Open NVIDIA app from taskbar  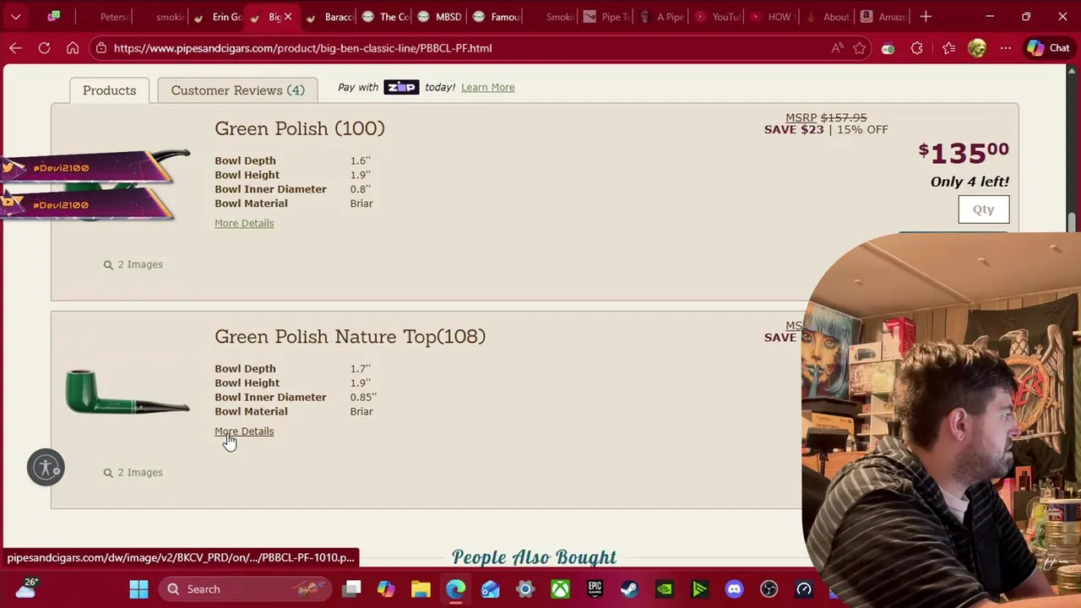pyautogui.click(x=665, y=589)
